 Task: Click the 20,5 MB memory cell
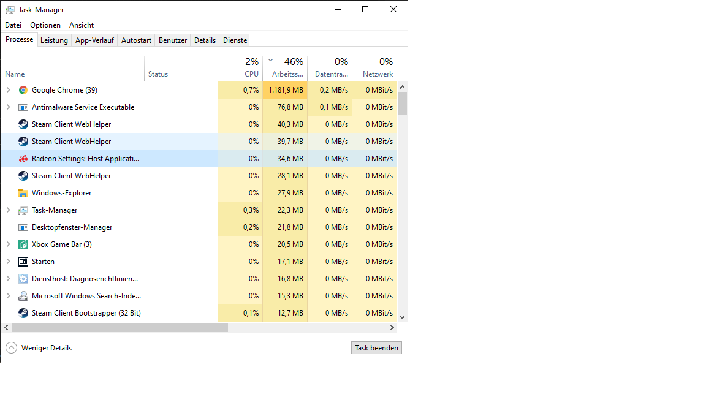(x=286, y=244)
